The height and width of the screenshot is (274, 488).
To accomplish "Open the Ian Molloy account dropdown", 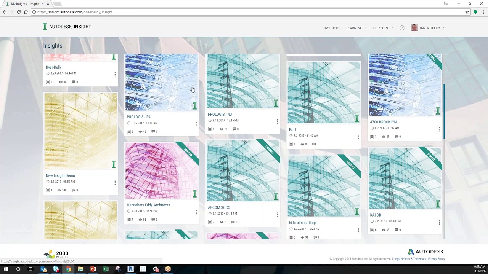I will pyautogui.click(x=428, y=28).
